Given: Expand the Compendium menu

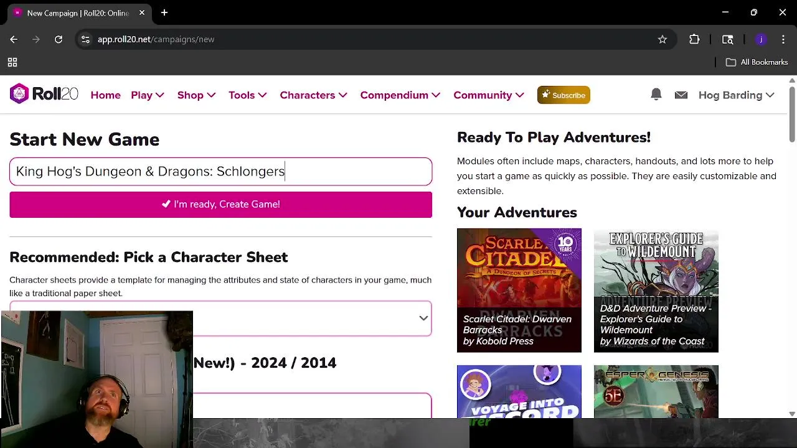Looking at the screenshot, I should (x=400, y=95).
